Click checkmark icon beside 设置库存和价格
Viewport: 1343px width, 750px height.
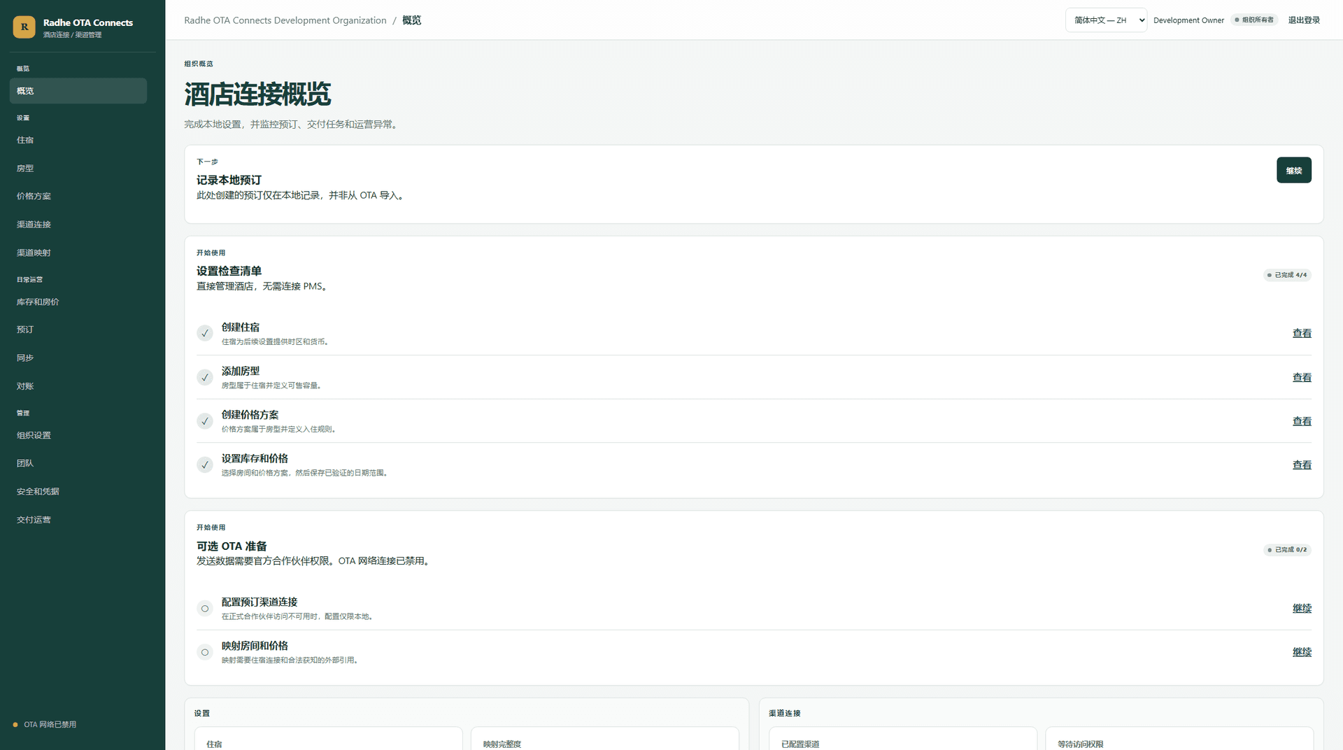point(205,465)
